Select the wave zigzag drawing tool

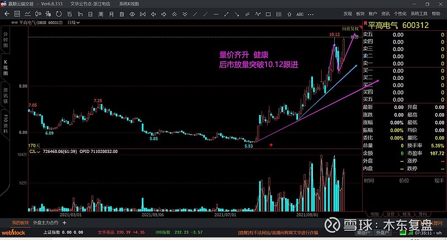tap(258, 14)
